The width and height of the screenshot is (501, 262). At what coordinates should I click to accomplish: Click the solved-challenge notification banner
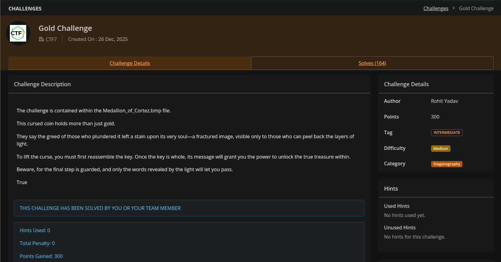point(189,208)
